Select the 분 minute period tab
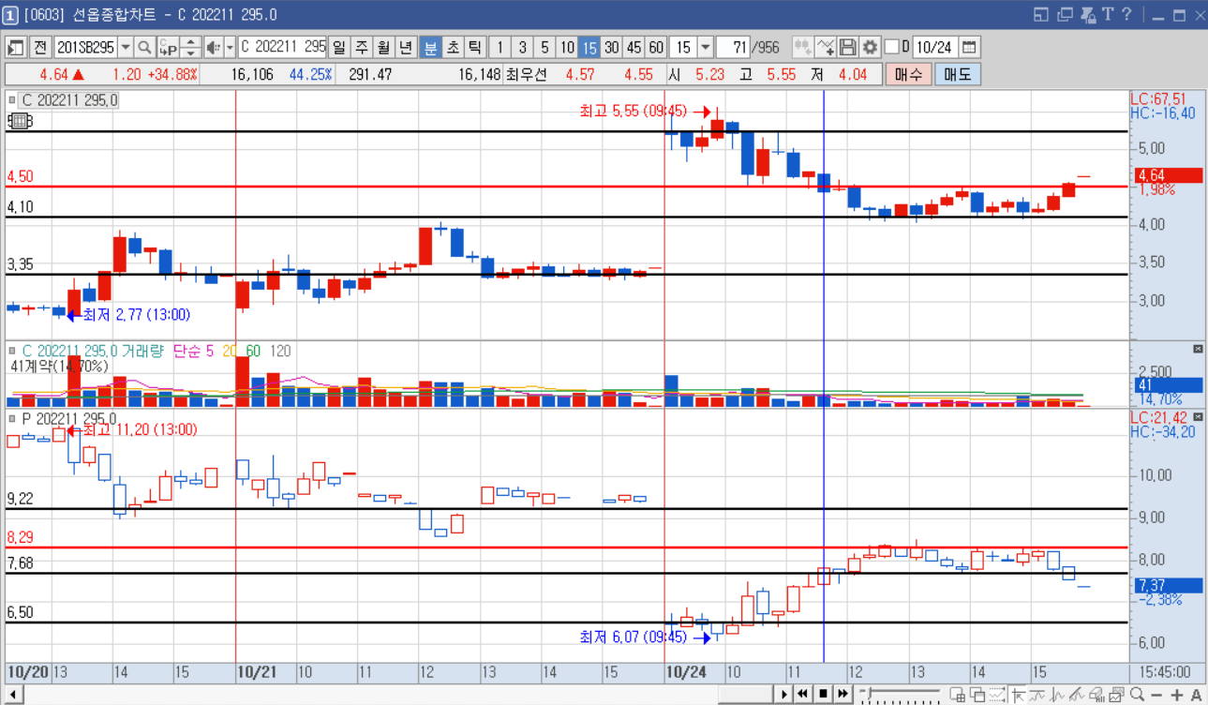 pyautogui.click(x=430, y=47)
